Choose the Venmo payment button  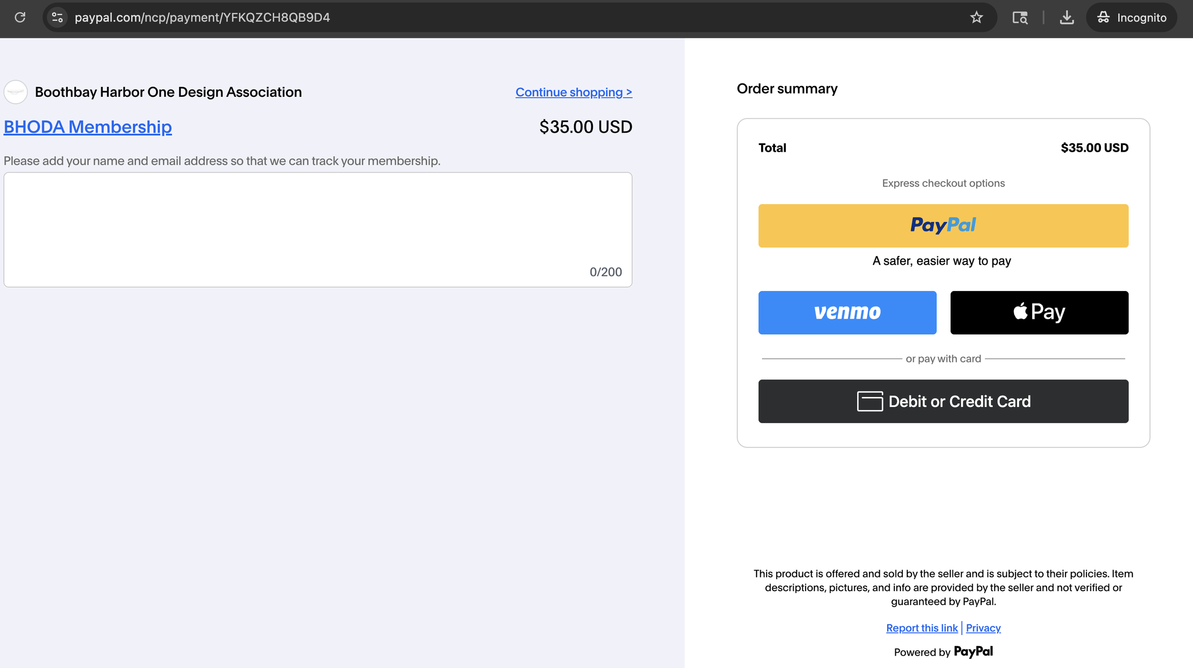847,313
